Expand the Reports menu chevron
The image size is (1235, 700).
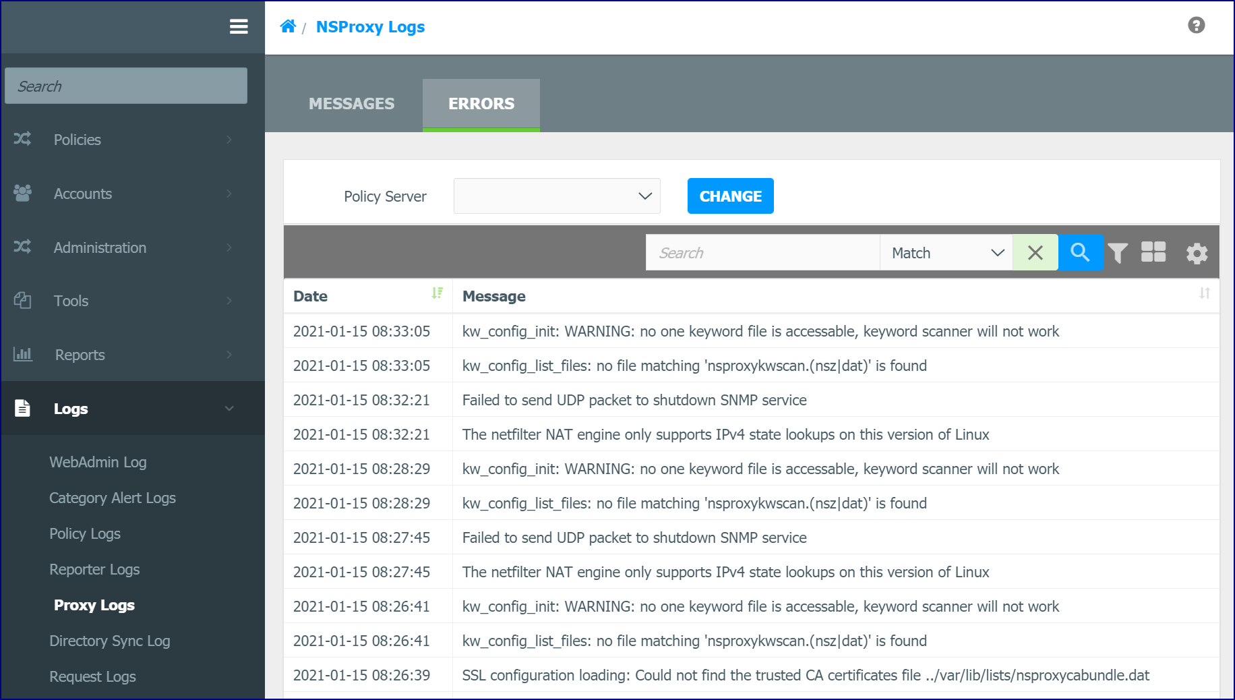[x=229, y=355]
